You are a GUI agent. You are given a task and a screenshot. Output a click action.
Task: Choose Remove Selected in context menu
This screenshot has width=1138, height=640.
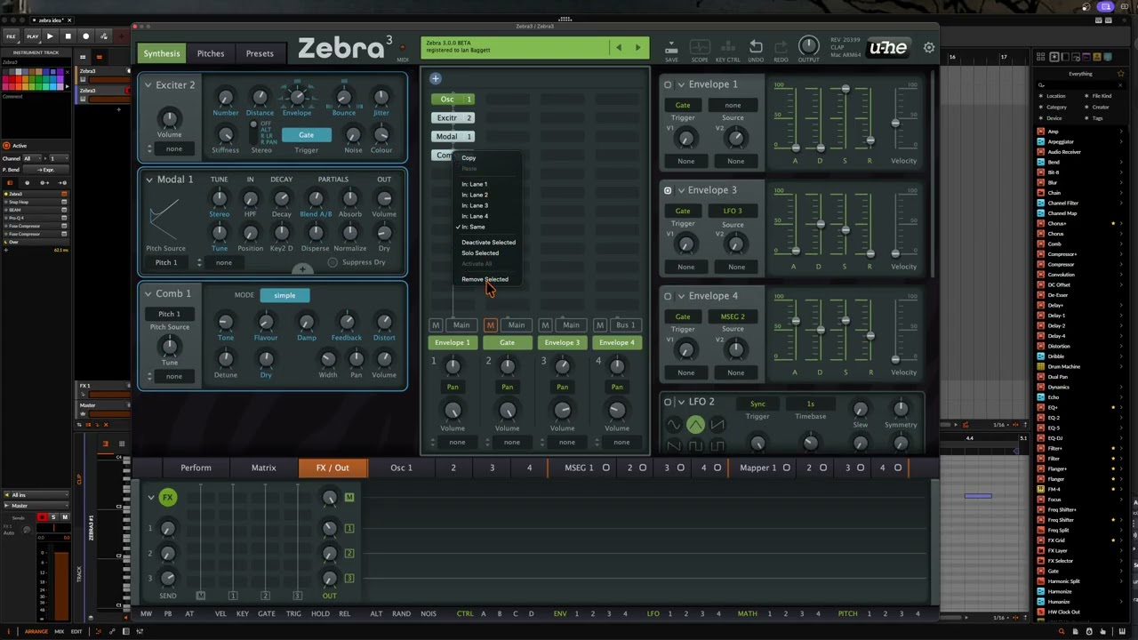coord(485,279)
